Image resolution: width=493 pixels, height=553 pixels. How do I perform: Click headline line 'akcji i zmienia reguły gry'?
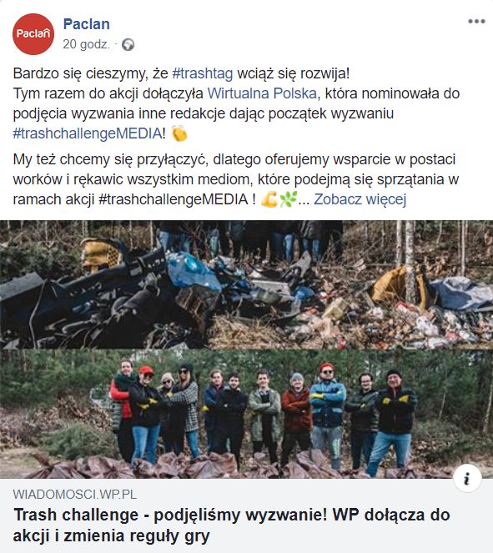[112, 536]
